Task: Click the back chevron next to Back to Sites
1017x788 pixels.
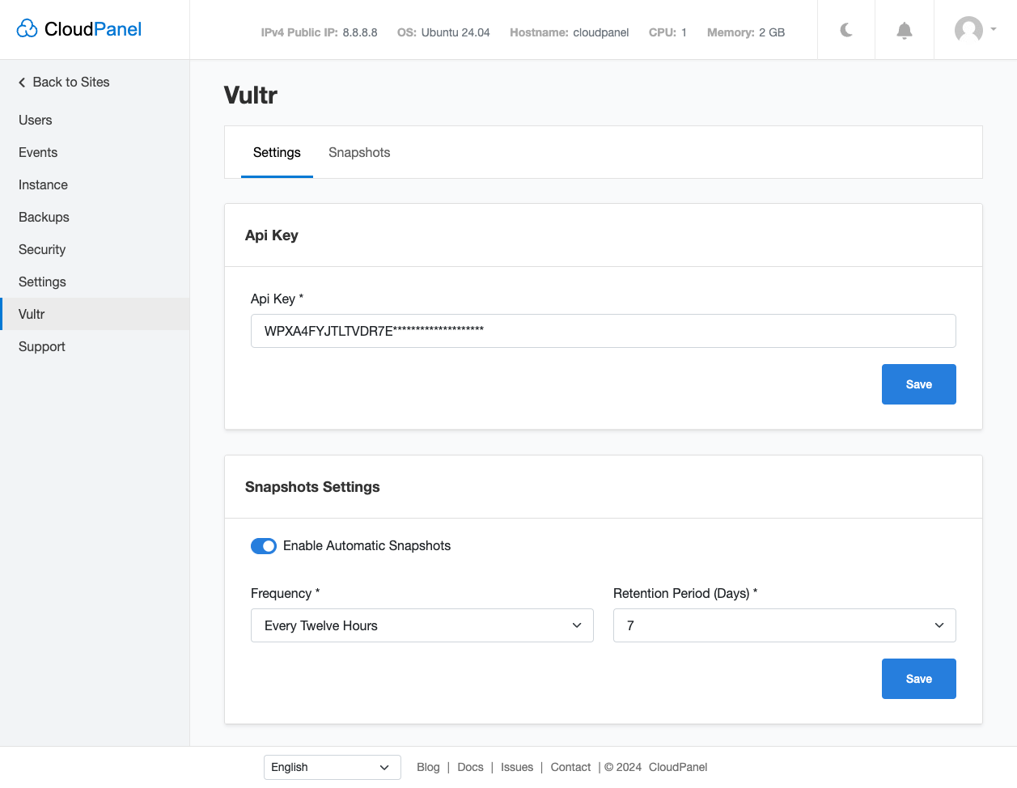Action: tap(20, 82)
